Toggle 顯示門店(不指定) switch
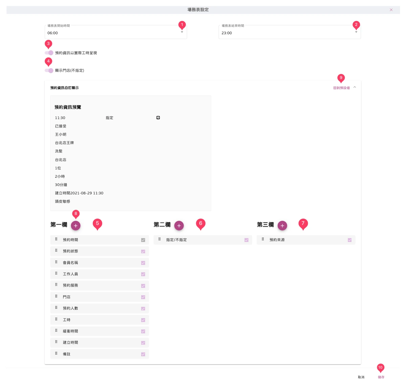This screenshot has height=389, width=406. click(x=49, y=70)
